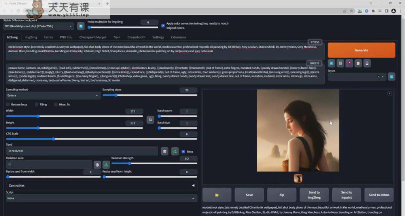Refresh the Styles list icon
The image size is (405, 216).
tap(392, 77)
